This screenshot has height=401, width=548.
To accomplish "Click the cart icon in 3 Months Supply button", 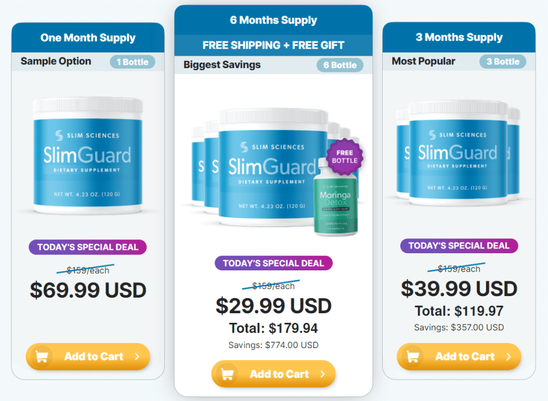I will (413, 356).
